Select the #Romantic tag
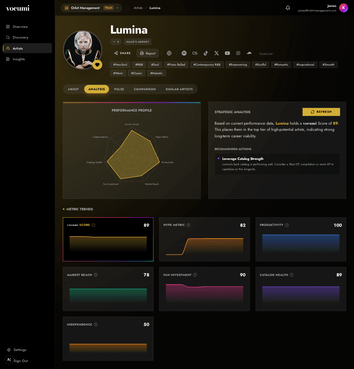 click(281, 65)
